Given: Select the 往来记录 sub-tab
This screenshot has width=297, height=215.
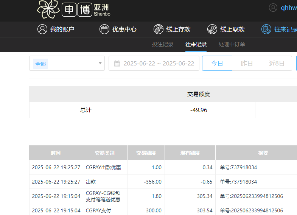Looking at the screenshot, I should (x=196, y=44).
